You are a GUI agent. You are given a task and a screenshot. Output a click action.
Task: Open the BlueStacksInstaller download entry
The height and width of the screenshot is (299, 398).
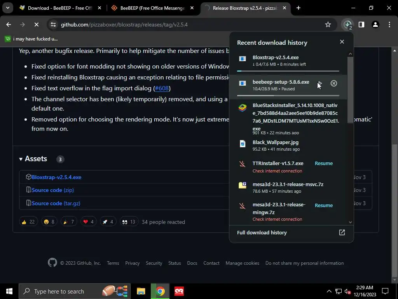pos(288,119)
